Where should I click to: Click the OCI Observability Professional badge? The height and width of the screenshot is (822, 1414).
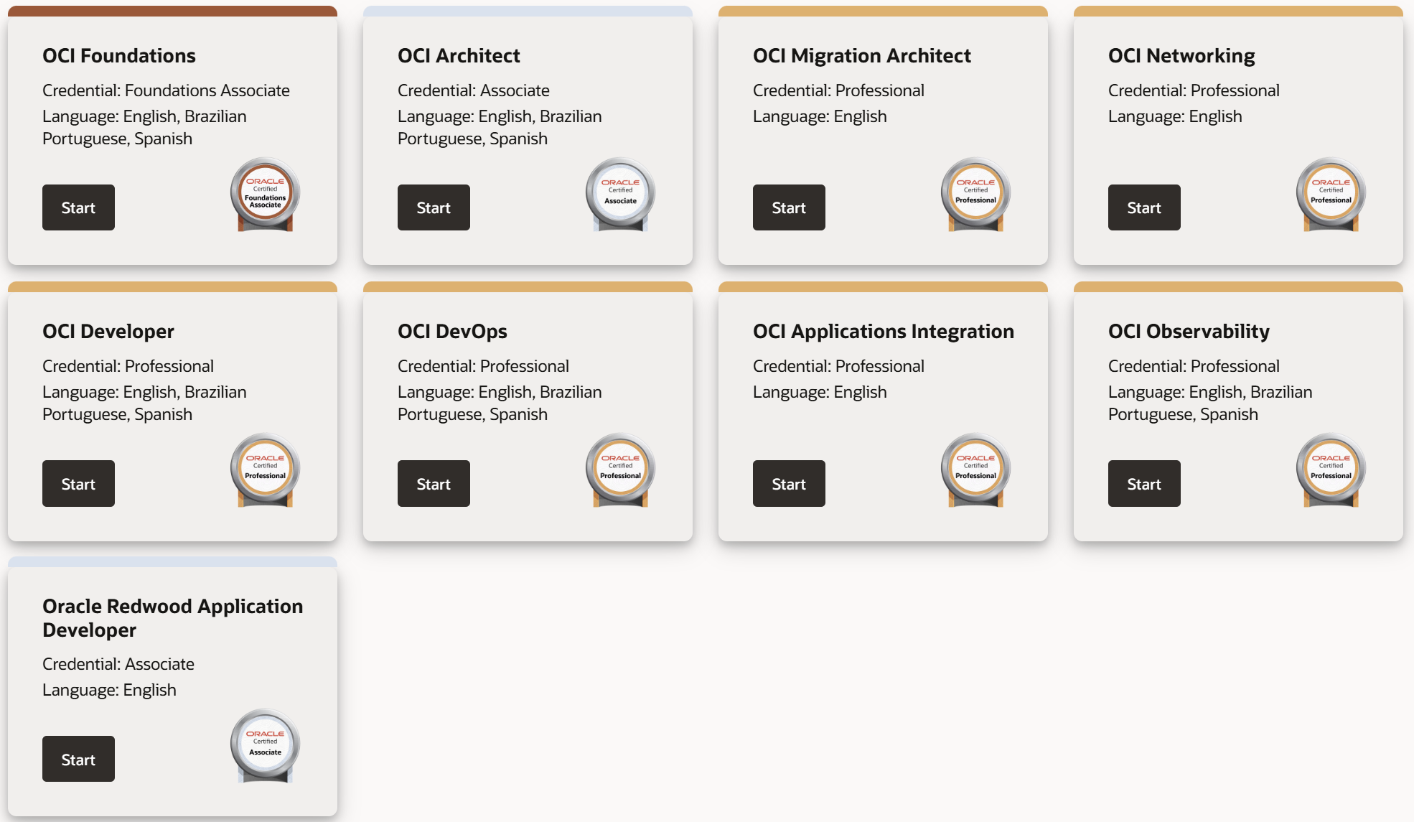1331,470
